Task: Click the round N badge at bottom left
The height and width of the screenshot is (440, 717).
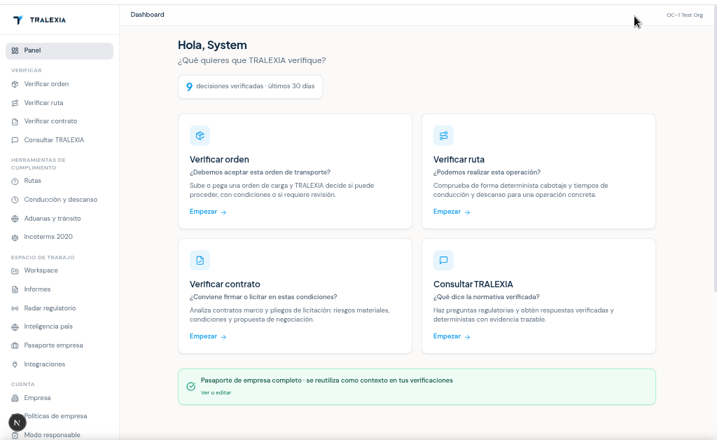Action: coord(18,422)
